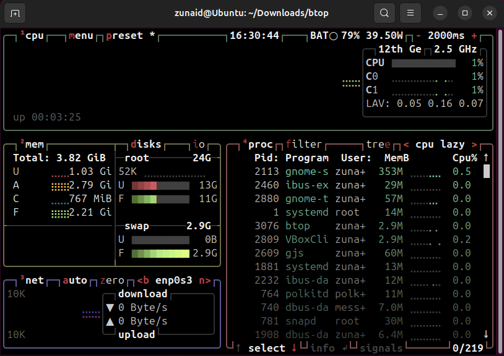
Task: Enable auto scaling in the net panel
Action: click(74, 280)
